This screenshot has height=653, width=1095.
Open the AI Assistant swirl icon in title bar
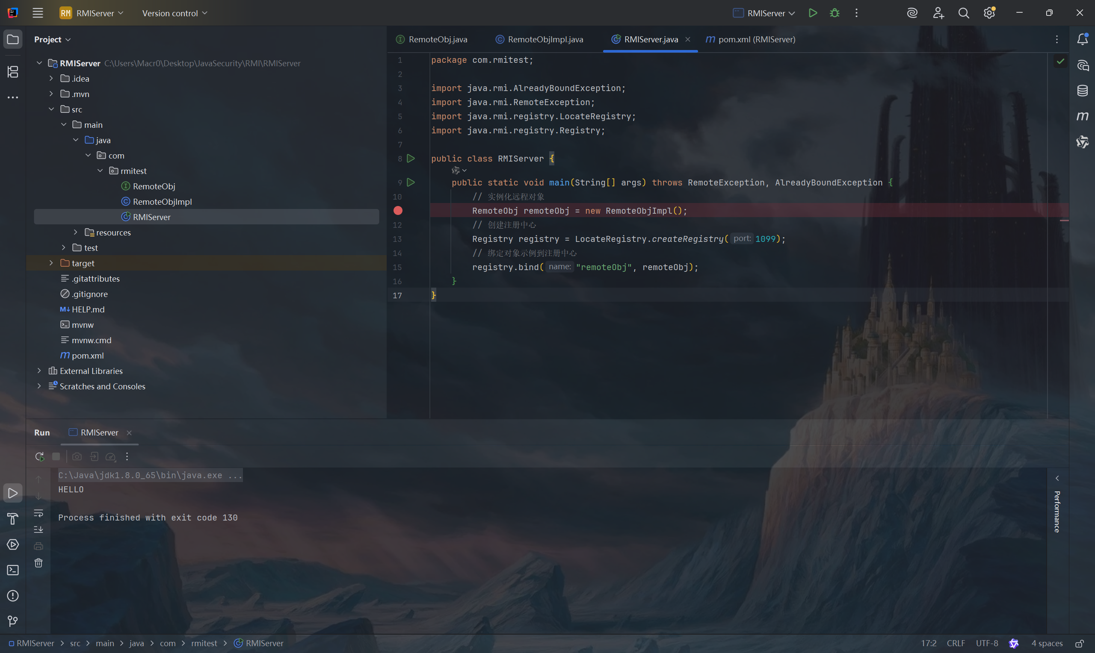click(x=912, y=13)
